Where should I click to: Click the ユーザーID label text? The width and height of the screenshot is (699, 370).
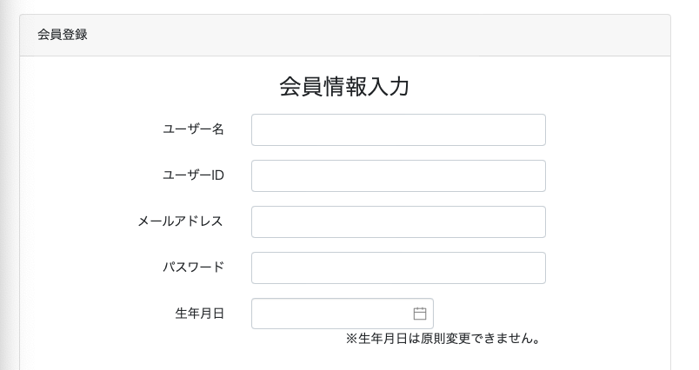[193, 175]
